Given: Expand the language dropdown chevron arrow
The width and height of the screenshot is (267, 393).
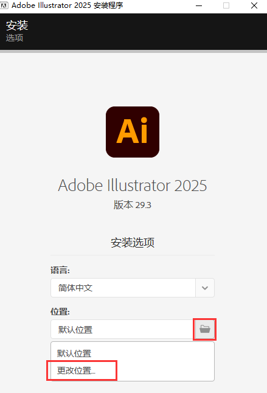Looking at the screenshot, I should 205,288.
